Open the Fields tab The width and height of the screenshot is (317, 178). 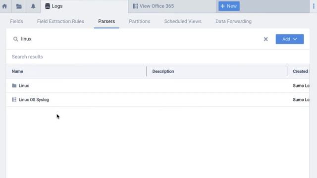[x=16, y=21]
